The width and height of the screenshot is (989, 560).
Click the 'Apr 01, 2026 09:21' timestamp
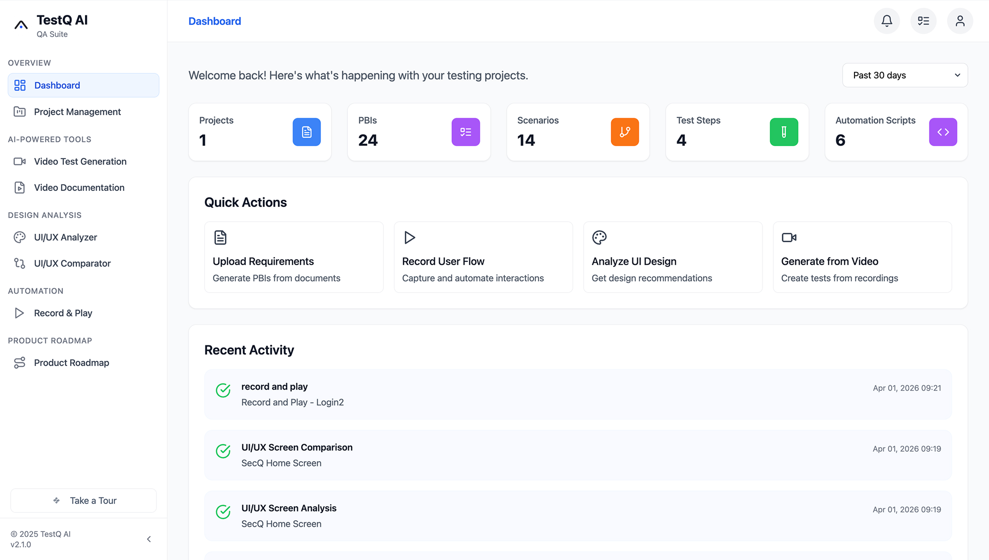coord(907,388)
